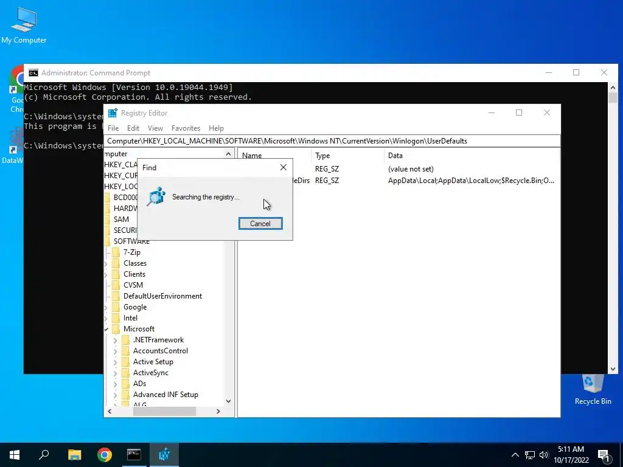Click the registry path address bar

[x=332, y=141]
